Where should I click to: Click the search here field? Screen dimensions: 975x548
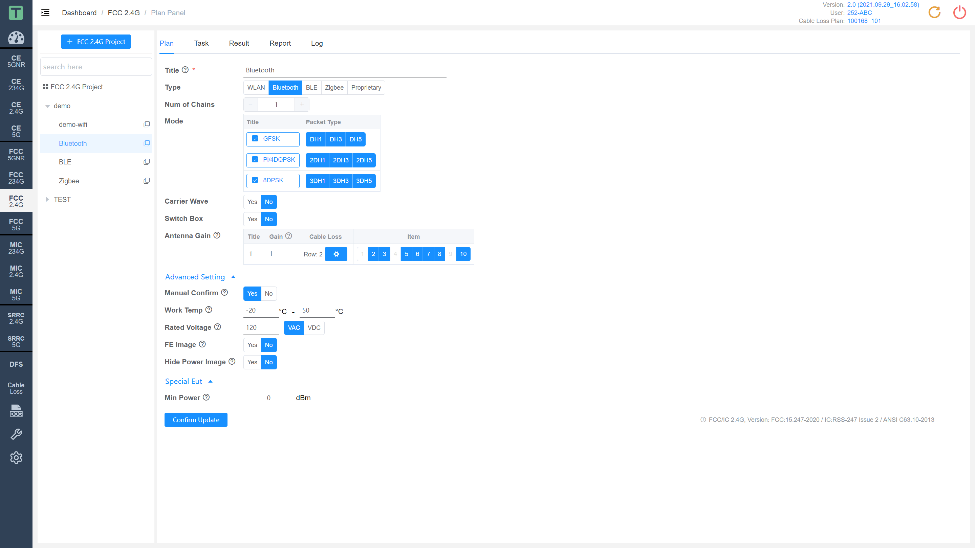pos(96,67)
